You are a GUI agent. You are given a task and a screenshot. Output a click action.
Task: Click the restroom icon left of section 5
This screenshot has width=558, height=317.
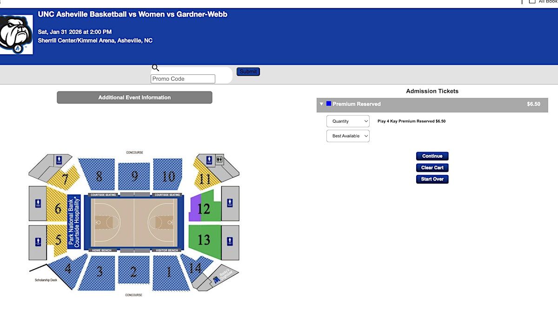coord(38,242)
